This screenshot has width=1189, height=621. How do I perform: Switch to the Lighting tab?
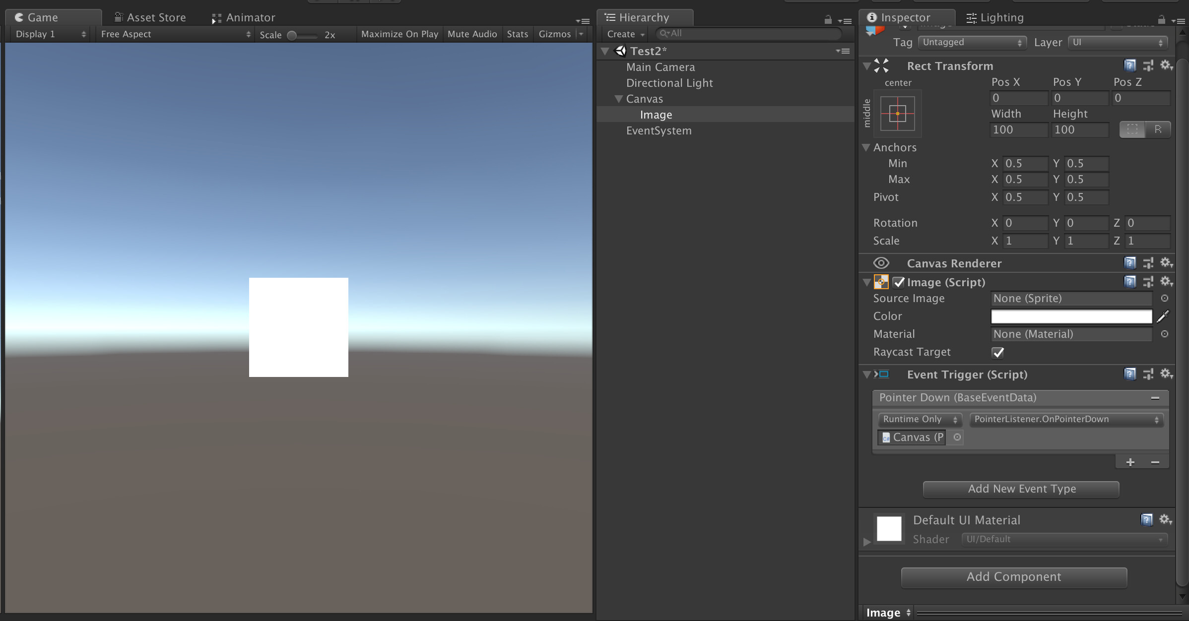994,17
